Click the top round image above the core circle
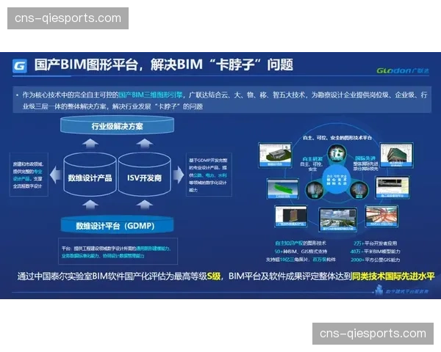Screen dimensions: 441x352 (337, 153)
